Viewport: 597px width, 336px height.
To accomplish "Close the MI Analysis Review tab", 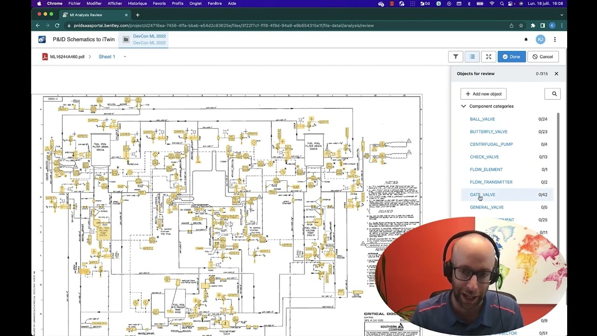I will 126,15.
